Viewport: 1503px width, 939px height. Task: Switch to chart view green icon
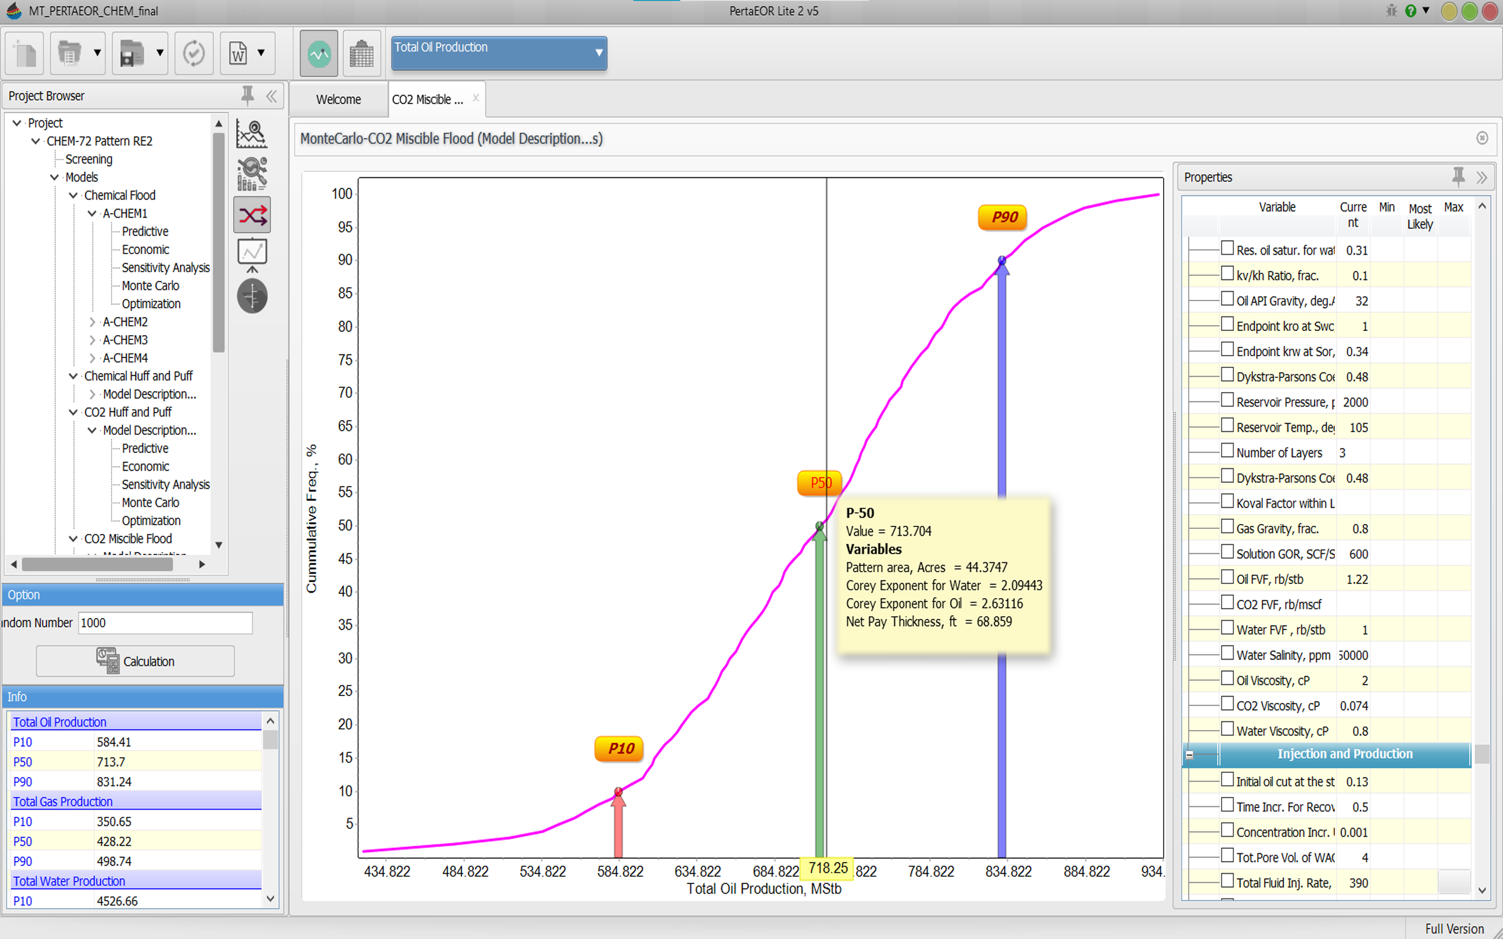[319, 53]
